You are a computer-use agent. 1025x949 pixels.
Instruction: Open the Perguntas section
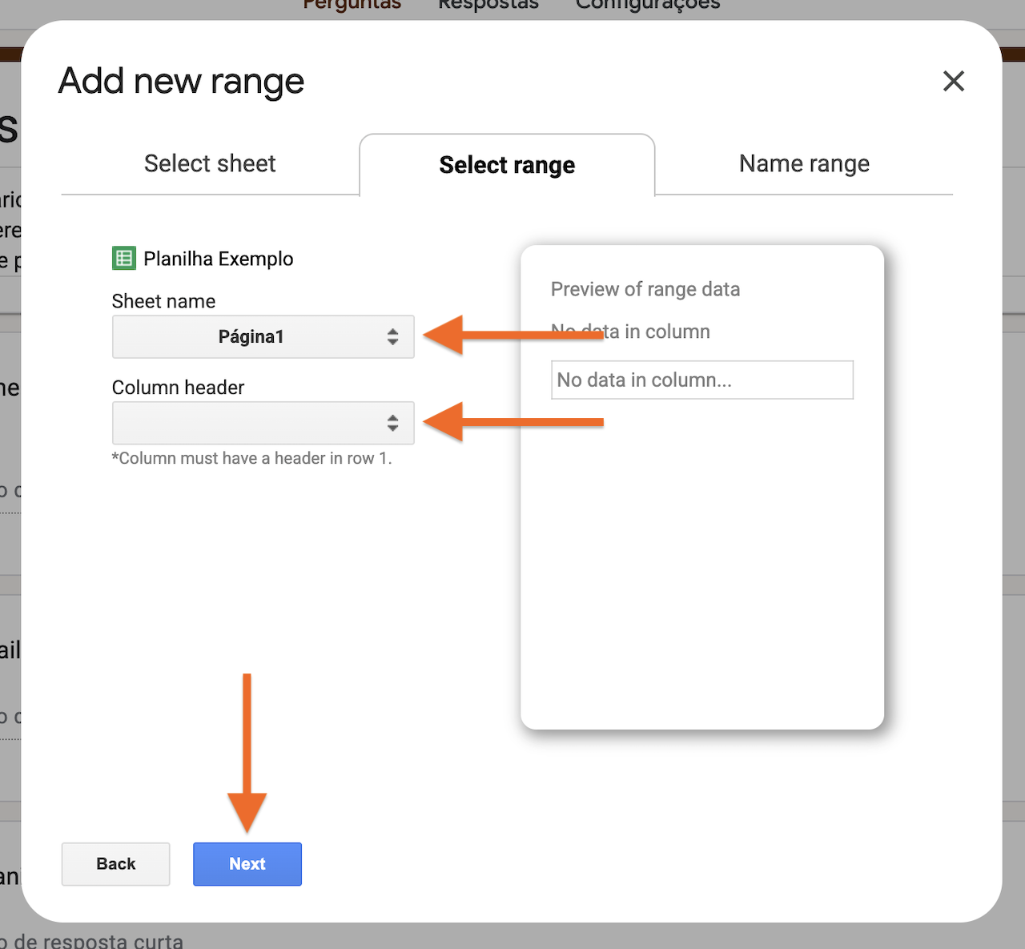click(352, 6)
